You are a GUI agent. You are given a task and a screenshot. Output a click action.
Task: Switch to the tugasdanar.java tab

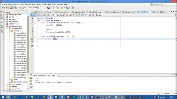click(x=80, y=12)
